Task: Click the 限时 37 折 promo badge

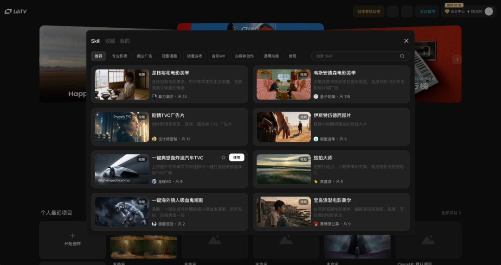Action: coord(454,5)
